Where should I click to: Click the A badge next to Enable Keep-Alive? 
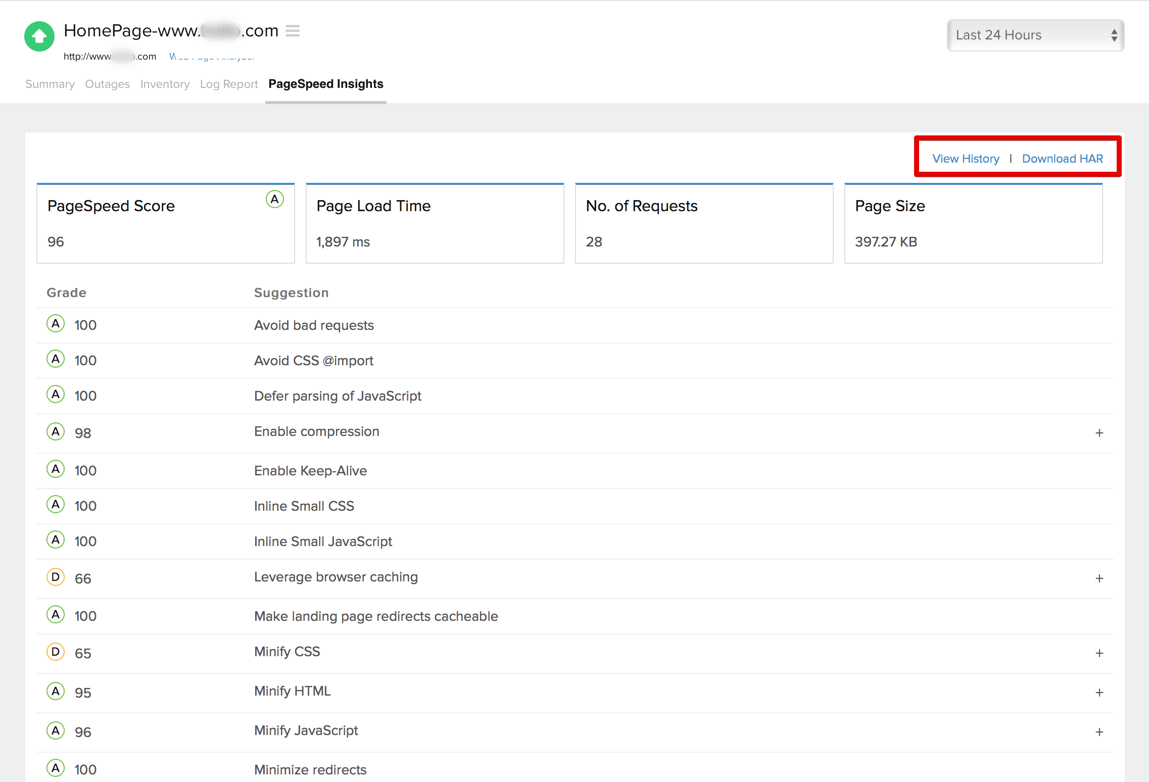(x=56, y=469)
